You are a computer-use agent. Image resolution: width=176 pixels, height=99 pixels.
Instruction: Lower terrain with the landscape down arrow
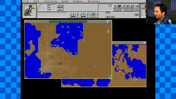point(90,15)
